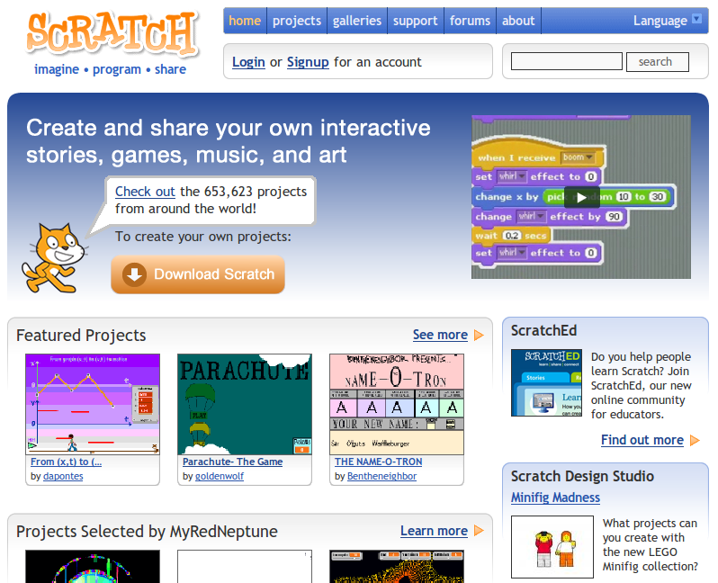Click the LEGO minifig thumbnail

click(552, 547)
